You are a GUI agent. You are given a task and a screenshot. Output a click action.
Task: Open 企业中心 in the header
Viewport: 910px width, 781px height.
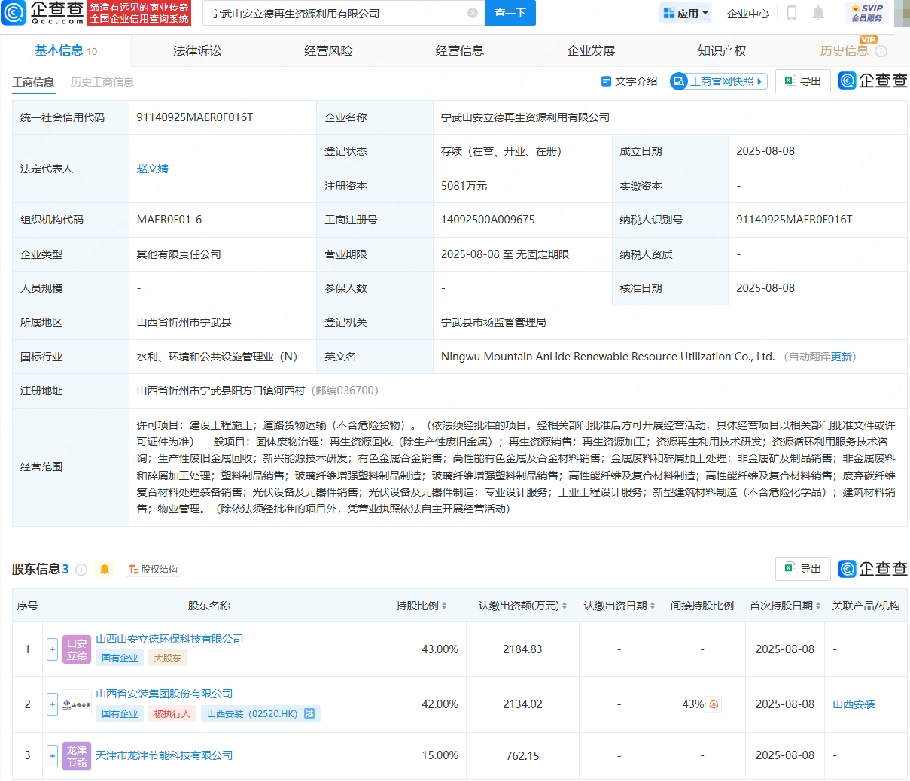pyautogui.click(x=748, y=13)
